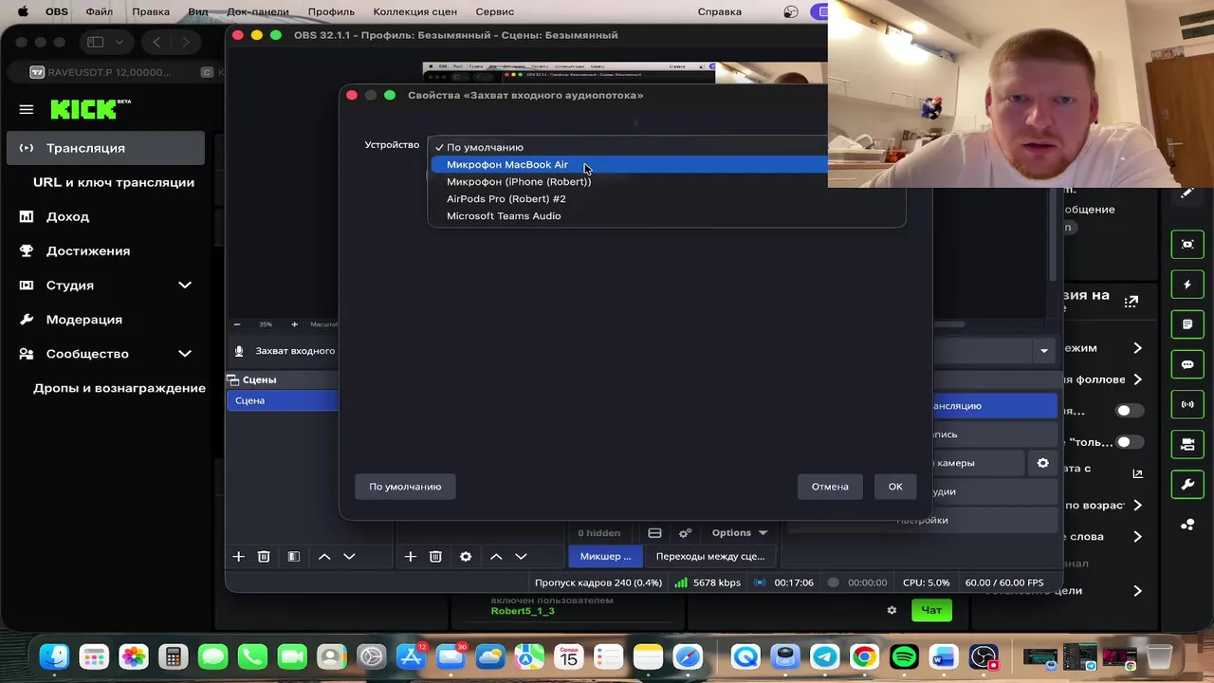Viewport: 1214px width, 683px height.
Task: Choose Микрофон (iPhone (Robert)) from device list
Action: [518, 181]
